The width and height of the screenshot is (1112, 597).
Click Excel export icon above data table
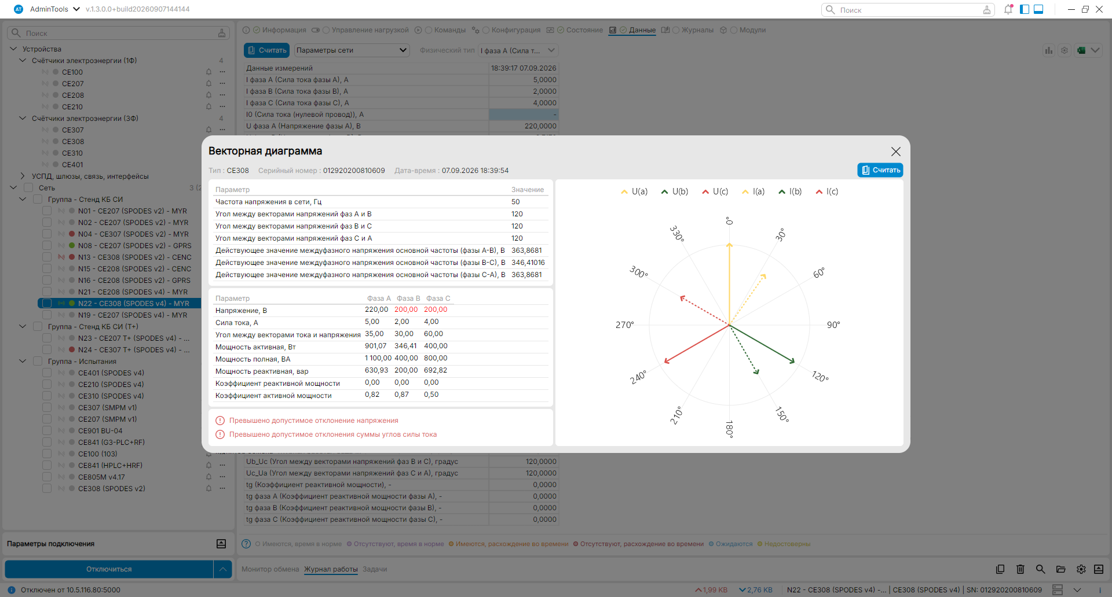[x=1081, y=50]
